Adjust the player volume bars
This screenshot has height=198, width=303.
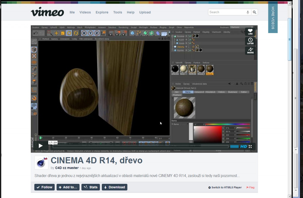[234, 147]
